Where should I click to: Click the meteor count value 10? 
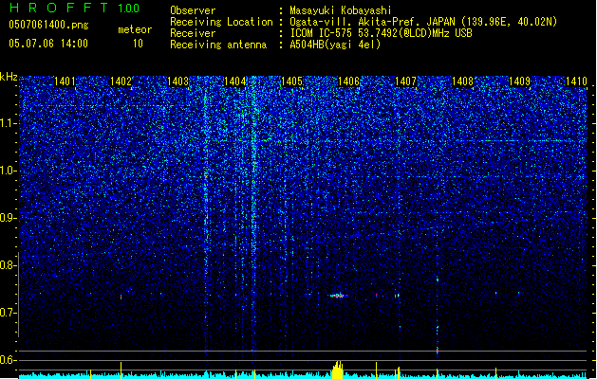(x=138, y=44)
